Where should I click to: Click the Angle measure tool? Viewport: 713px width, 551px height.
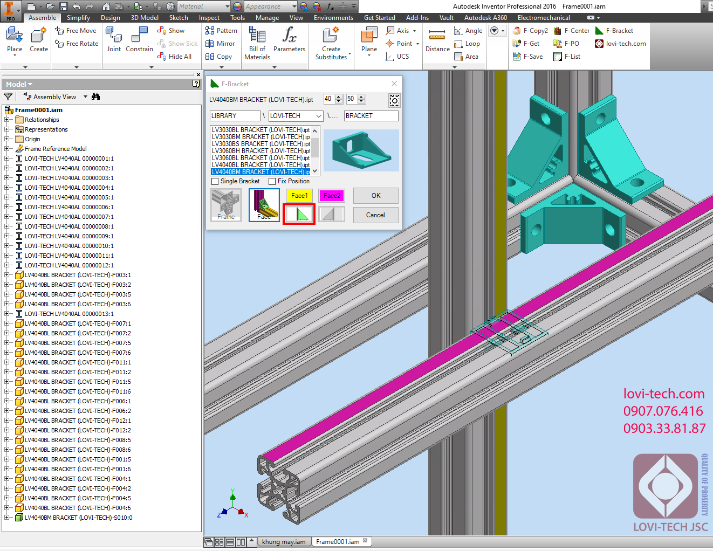click(468, 31)
